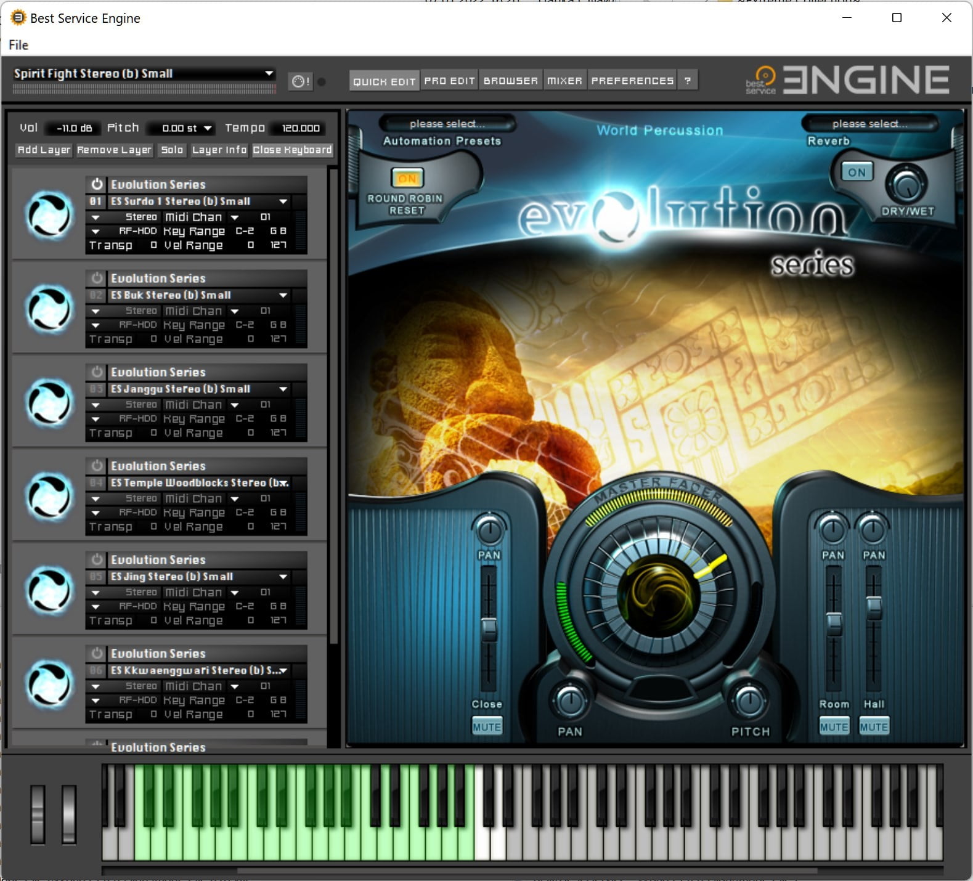Click the Add Layer button
The image size is (973, 881).
pos(44,150)
